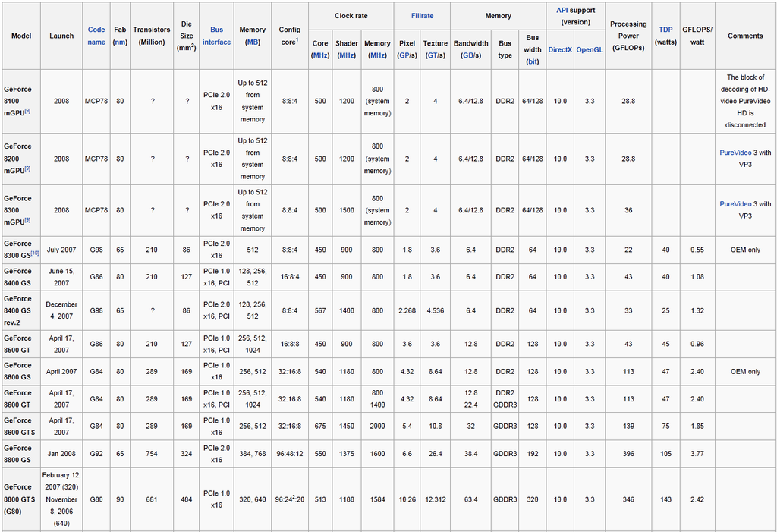The width and height of the screenshot is (777, 532).
Task: Click the 4.536 texture fillrate value
Action: click(435, 311)
